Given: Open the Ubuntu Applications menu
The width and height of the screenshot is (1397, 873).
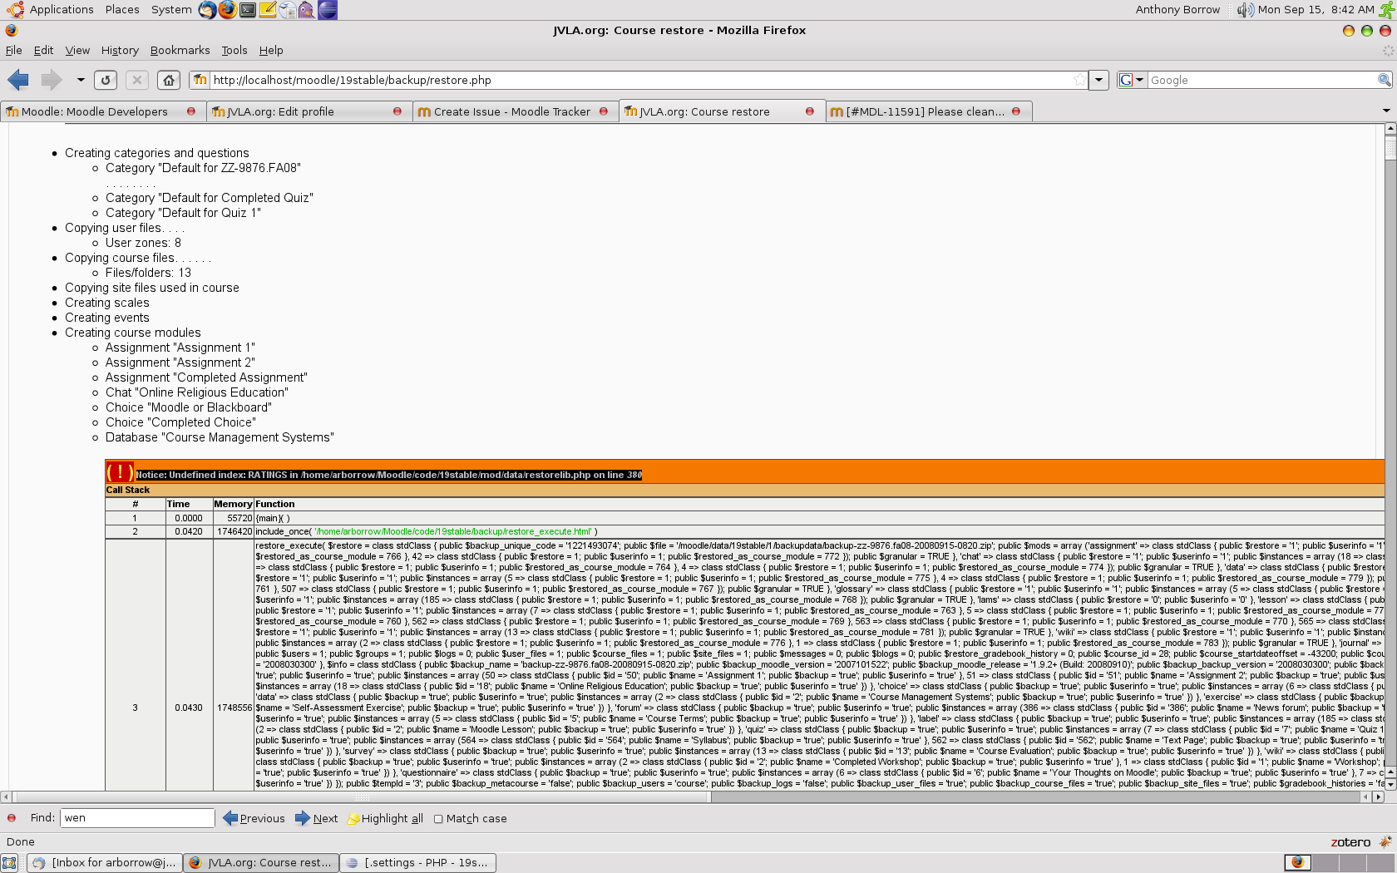Looking at the screenshot, I should tap(51, 10).
